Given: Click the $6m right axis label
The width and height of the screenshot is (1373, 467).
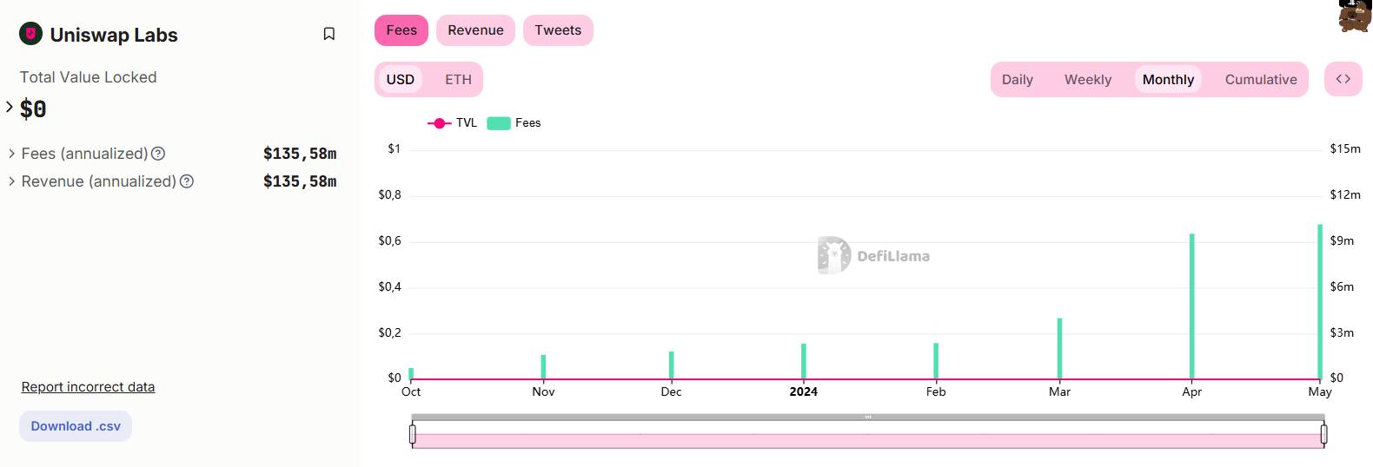Looking at the screenshot, I should [1342, 286].
